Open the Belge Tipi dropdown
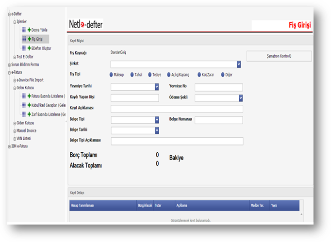Screen dimensions: 331x242 point(157,120)
